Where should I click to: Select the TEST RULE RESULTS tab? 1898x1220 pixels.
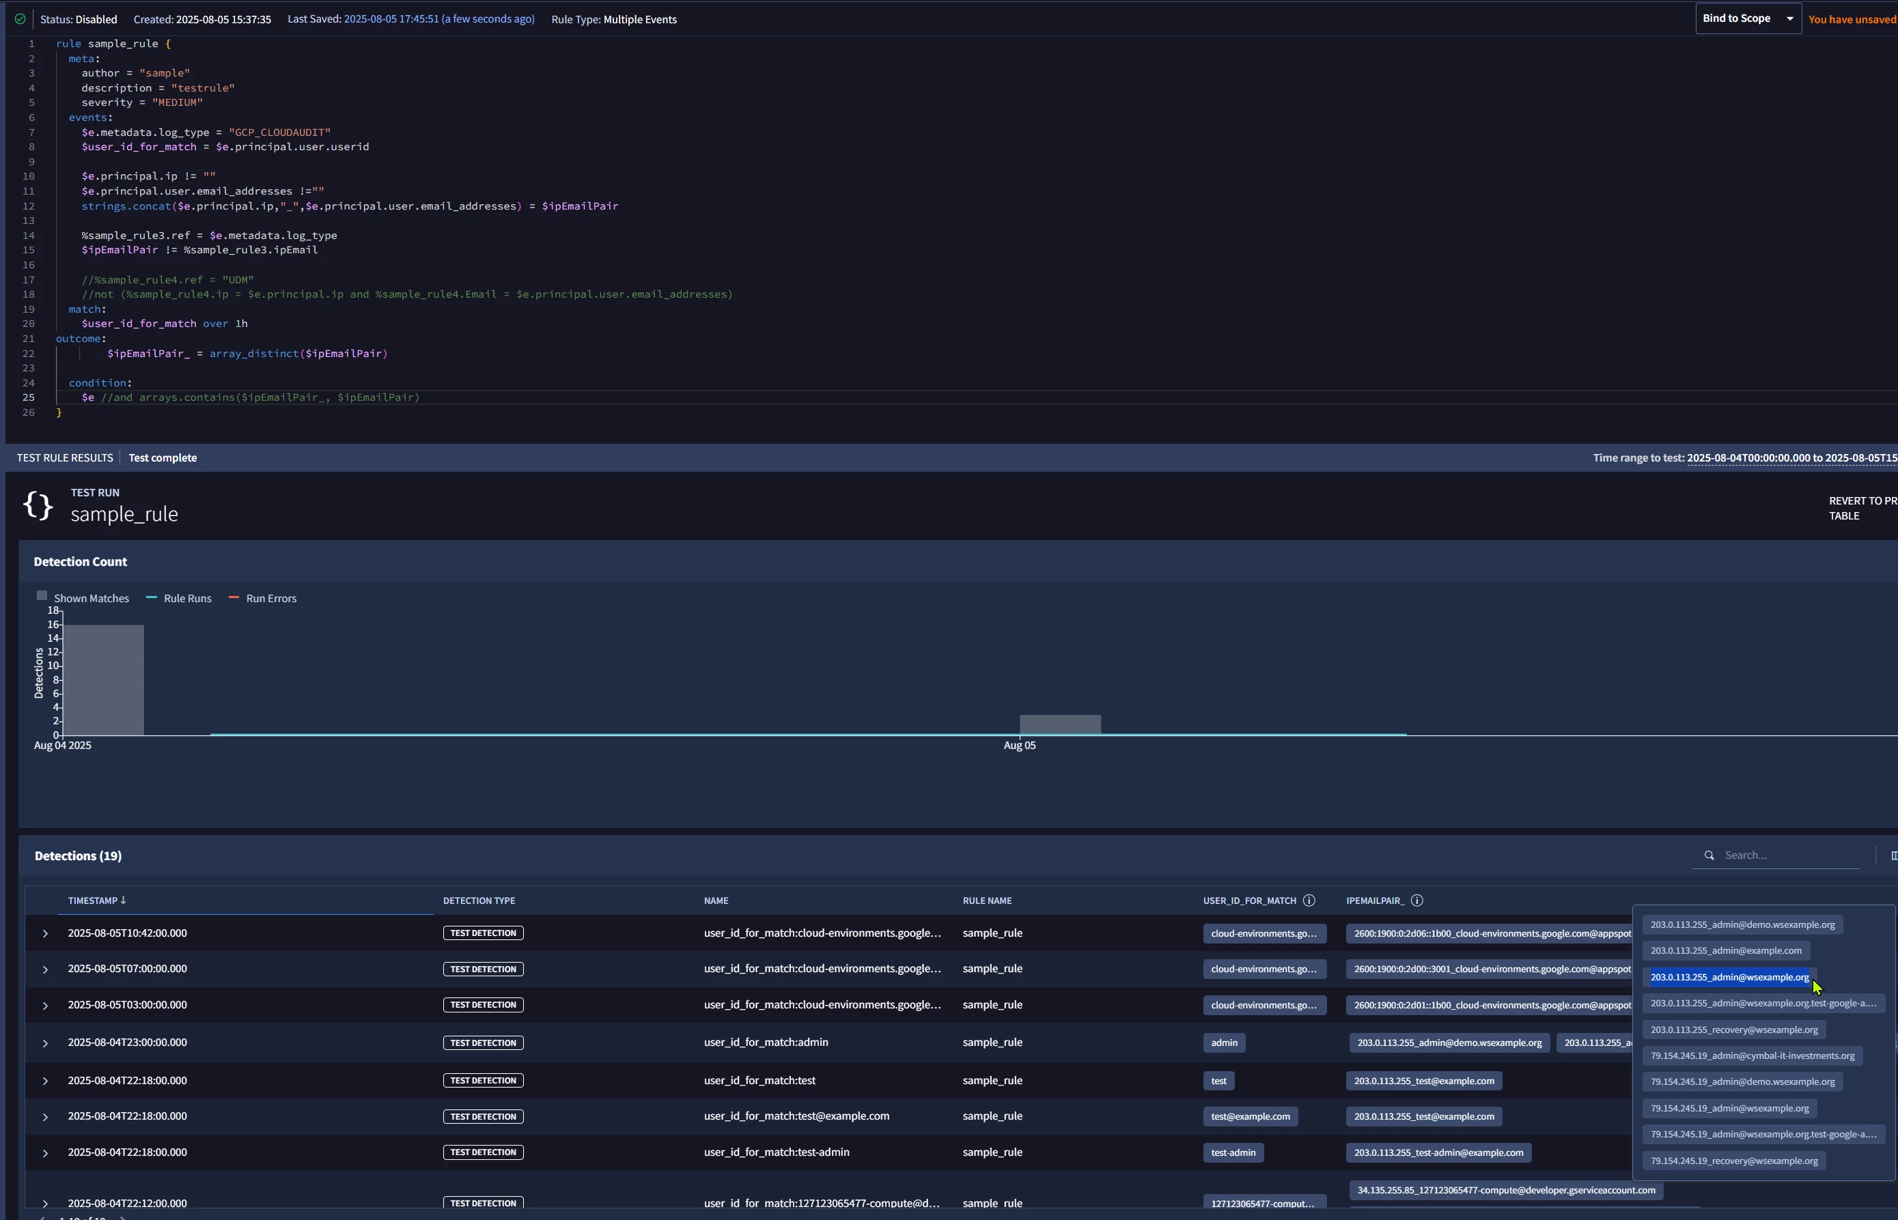pos(65,458)
